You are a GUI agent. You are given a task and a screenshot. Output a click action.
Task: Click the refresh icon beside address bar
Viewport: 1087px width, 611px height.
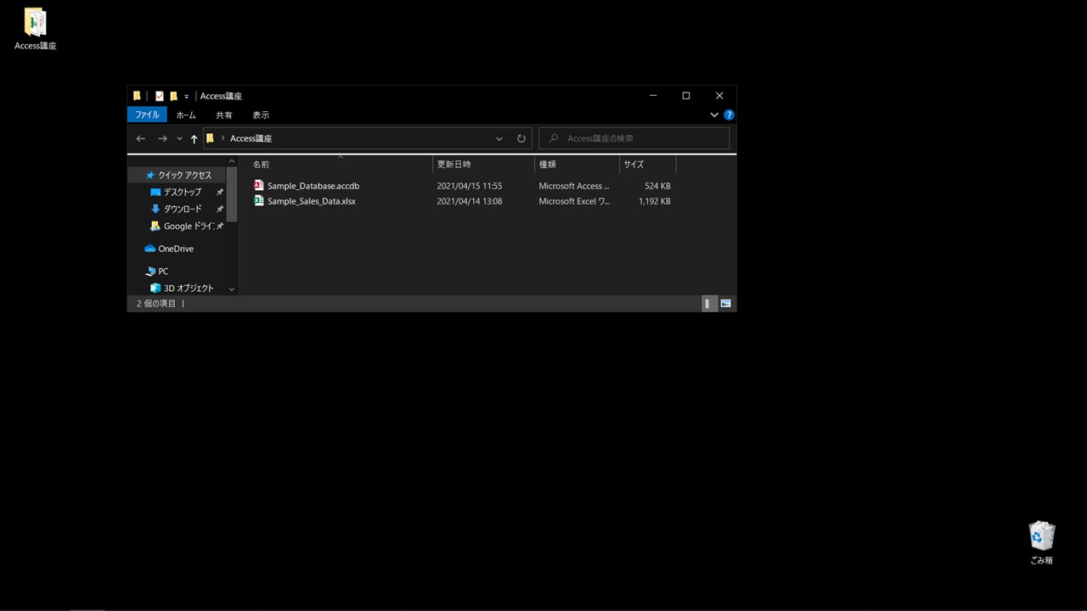(x=521, y=138)
